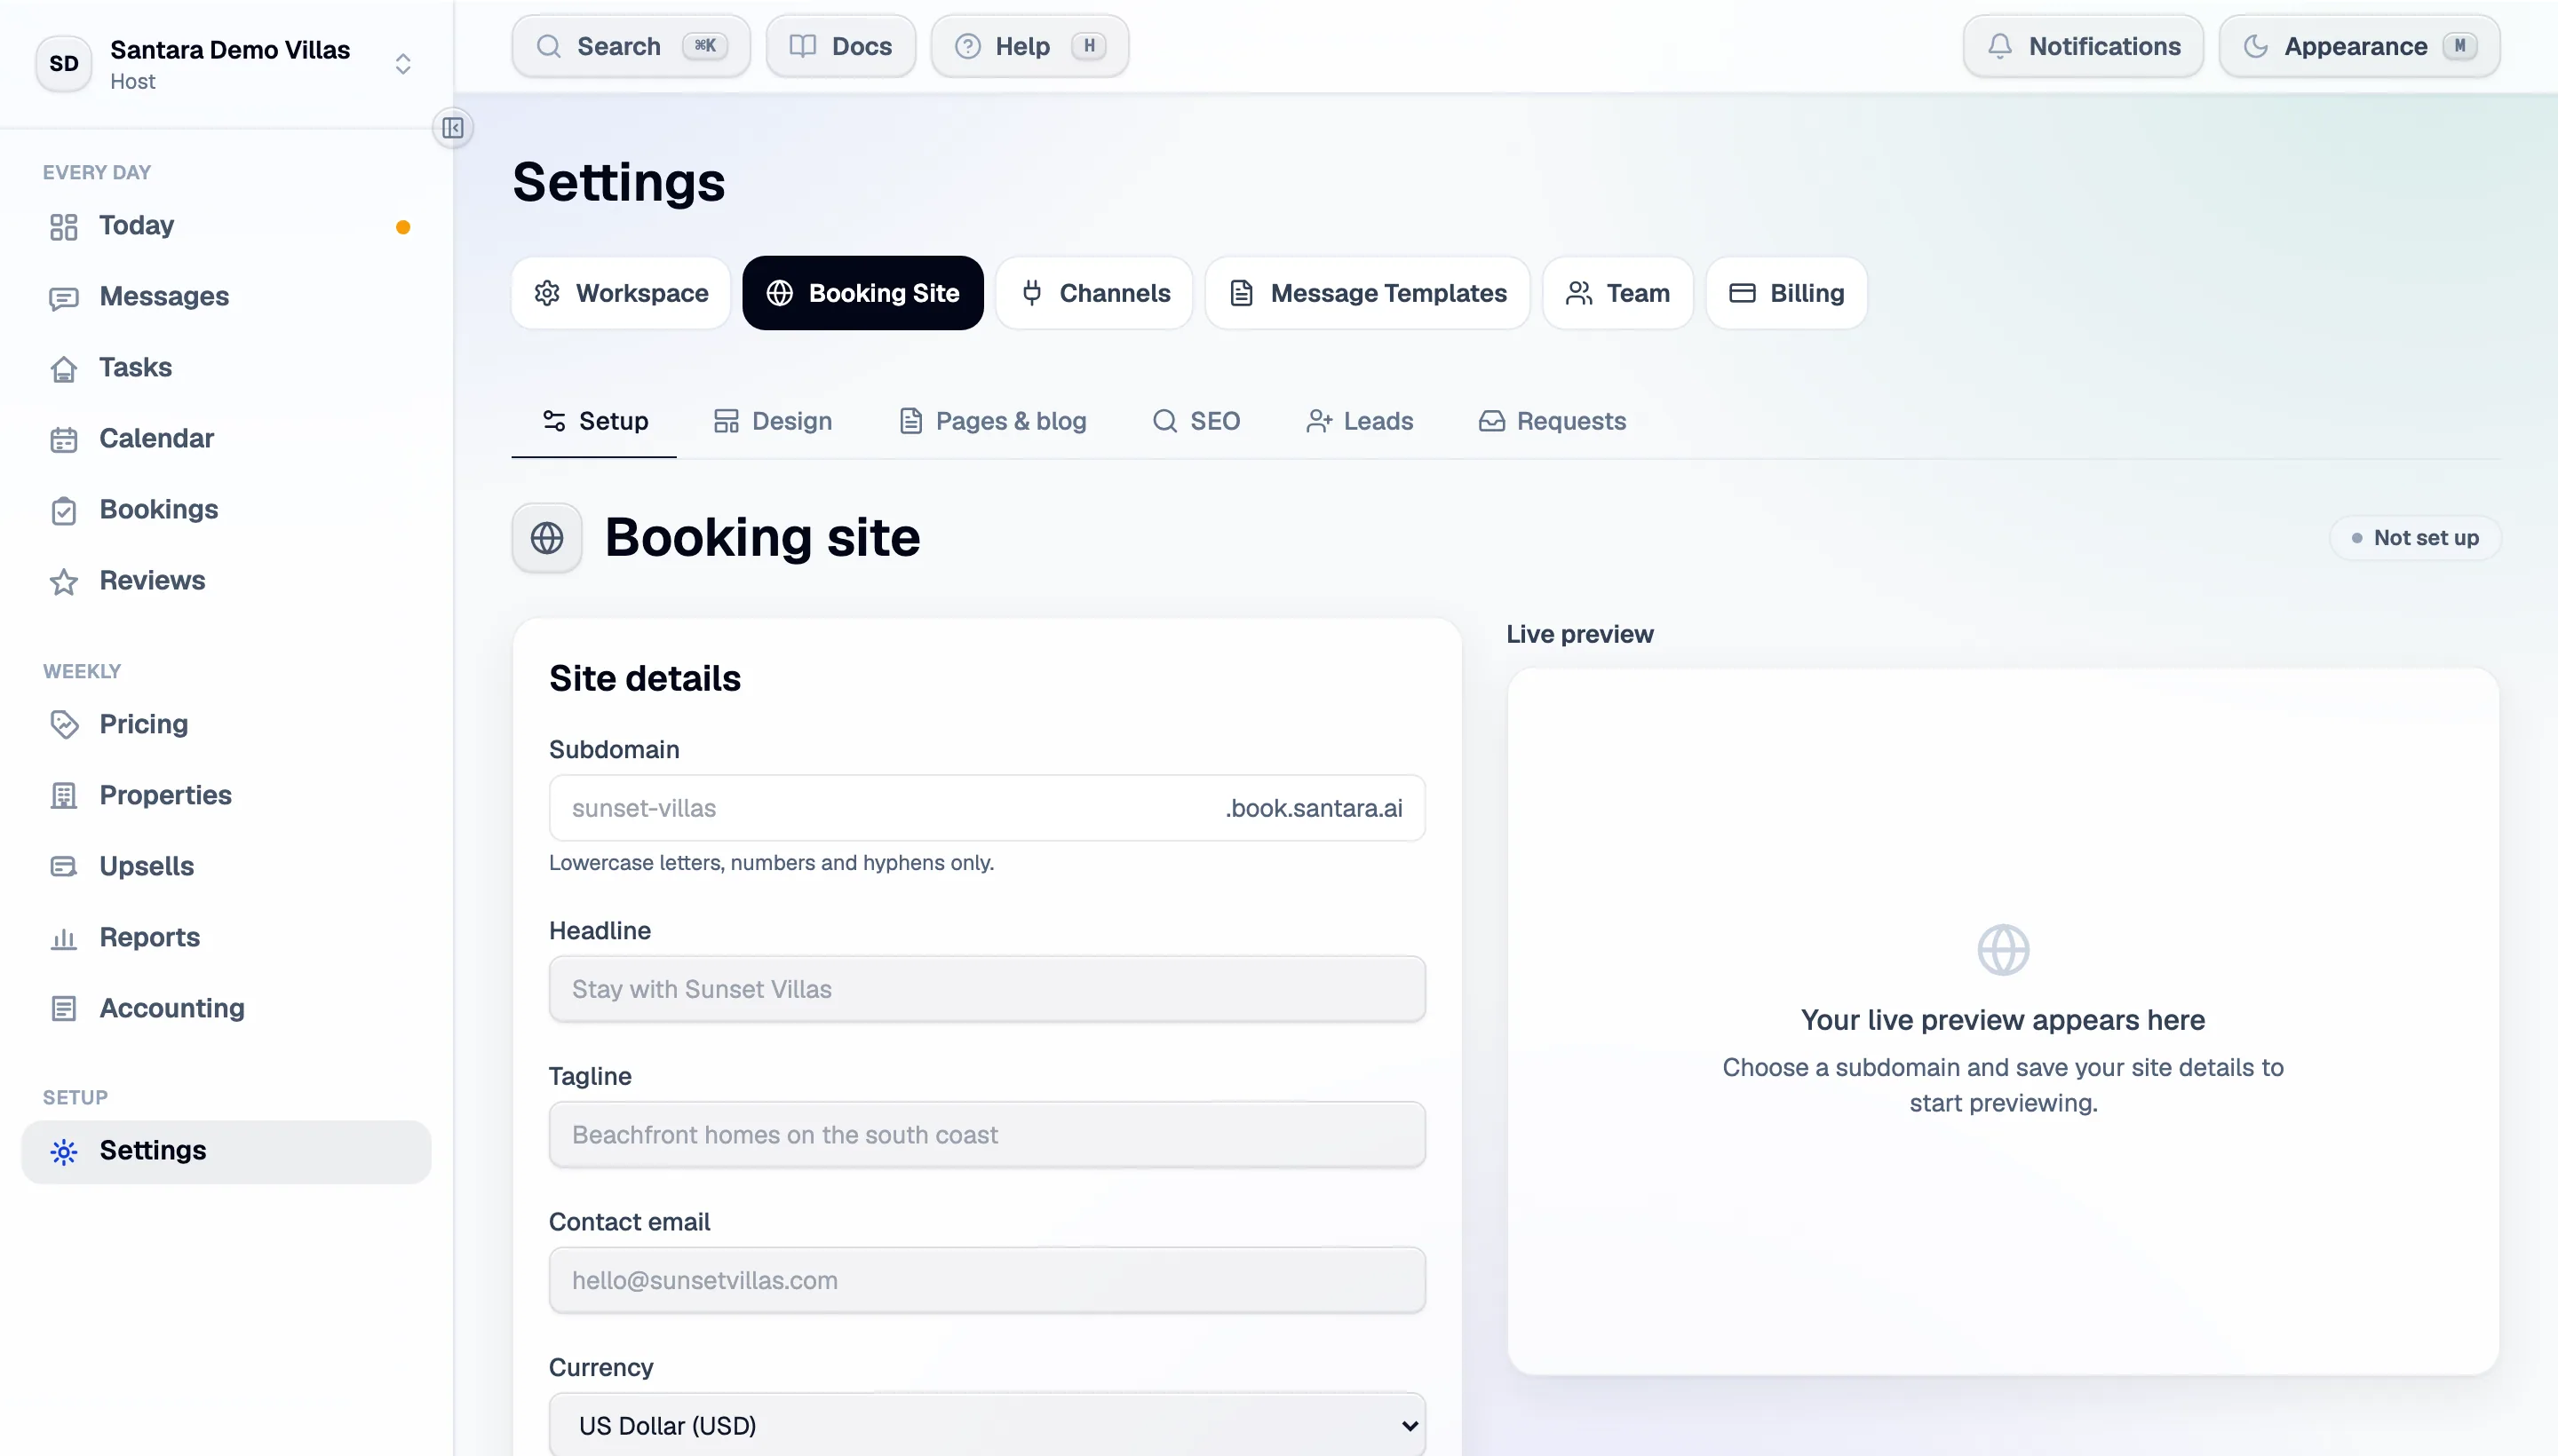The width and height of the screenshot is (2558, 1456).
Task: Open Bookings in the sidebar
Action: tap(226, 510)
